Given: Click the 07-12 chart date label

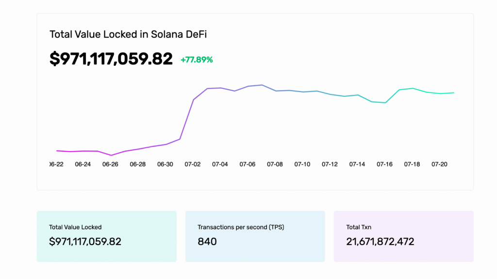Looking at the screenshot, I should click(330, 164).
